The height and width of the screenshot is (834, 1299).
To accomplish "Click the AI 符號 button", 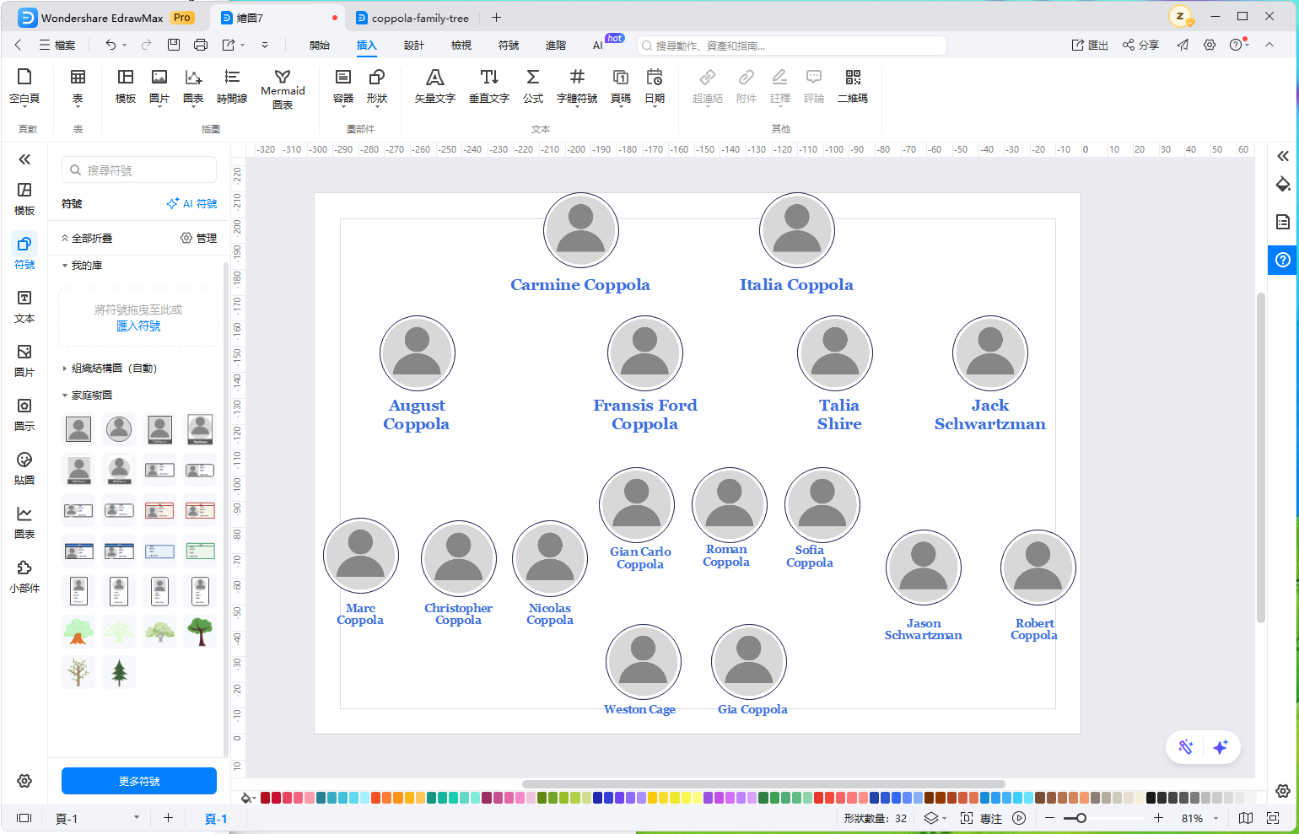I will click(192, 204).
